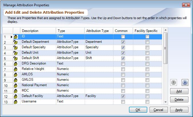The width and height of the screenshot is (193, 117).
Task: Uncheck Common for Default Facility
Action: pos(123,96)
